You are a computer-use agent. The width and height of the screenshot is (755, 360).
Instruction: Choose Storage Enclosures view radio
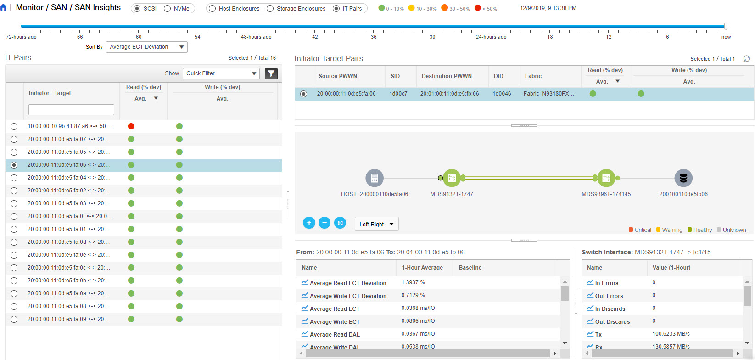(270, 9)
